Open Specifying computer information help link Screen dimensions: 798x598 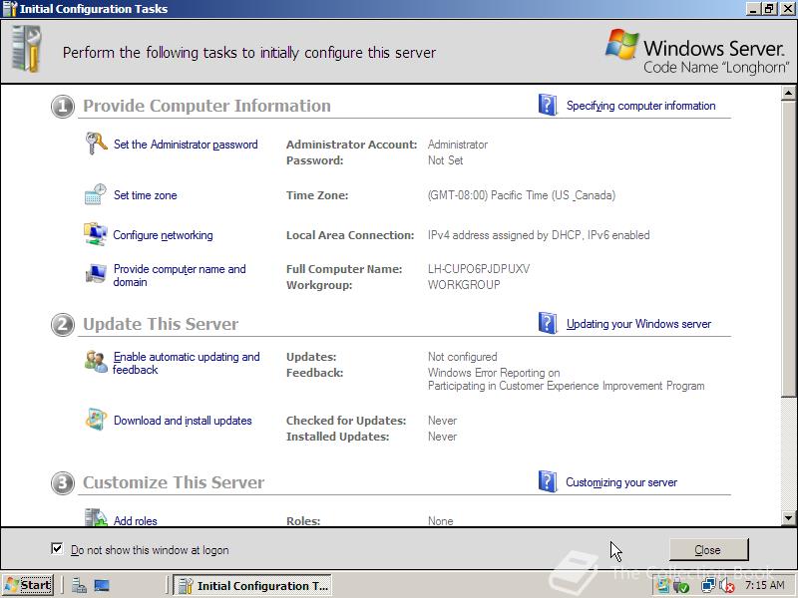640,106
